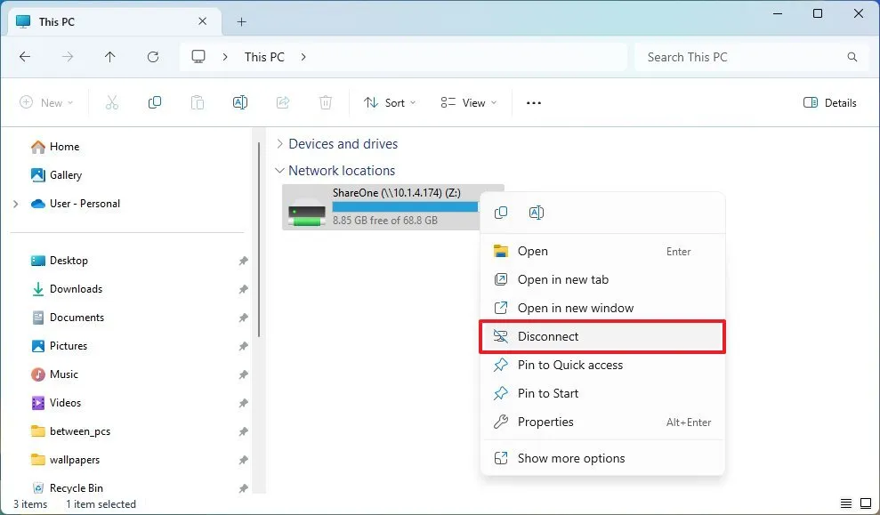Click the Share icon in the toolbar
The image size is (880, 515).
pyautogui.click(x=283, y=102)
